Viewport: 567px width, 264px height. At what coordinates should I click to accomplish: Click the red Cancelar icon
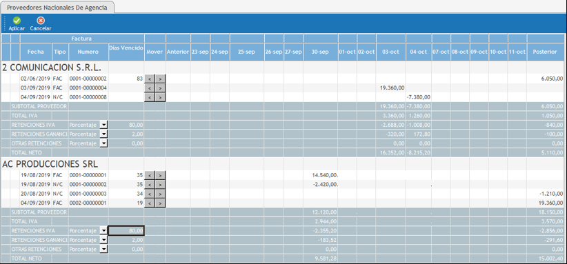point(41,21)
